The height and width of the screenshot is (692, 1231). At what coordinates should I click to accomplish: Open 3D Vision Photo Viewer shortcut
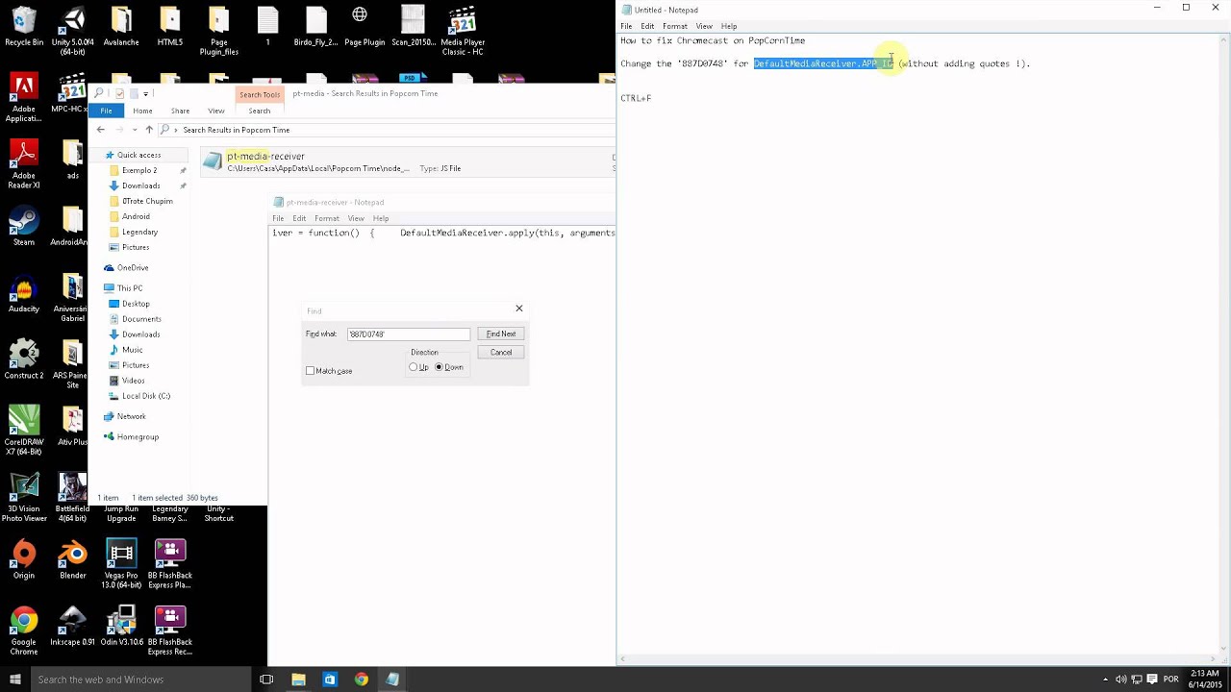(x=24, y=497)
